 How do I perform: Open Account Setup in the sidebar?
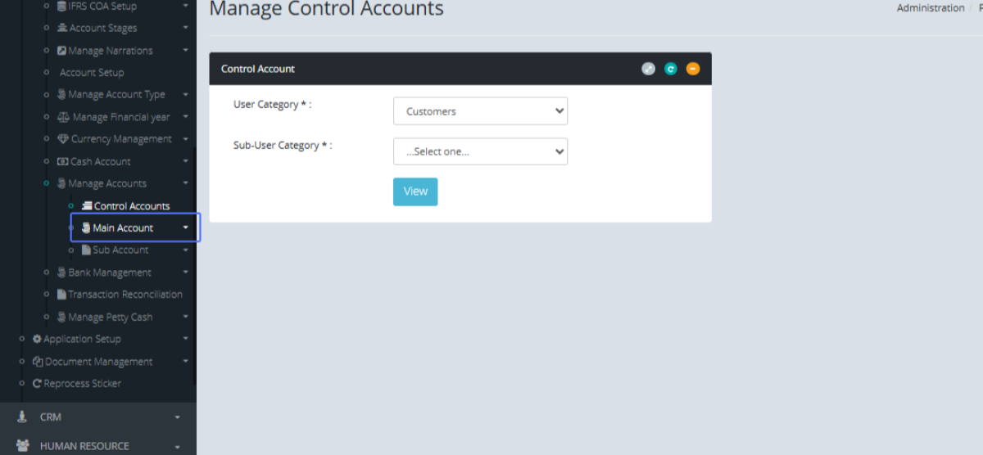92,73
